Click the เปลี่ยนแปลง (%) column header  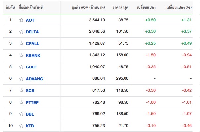coord(179,7)
